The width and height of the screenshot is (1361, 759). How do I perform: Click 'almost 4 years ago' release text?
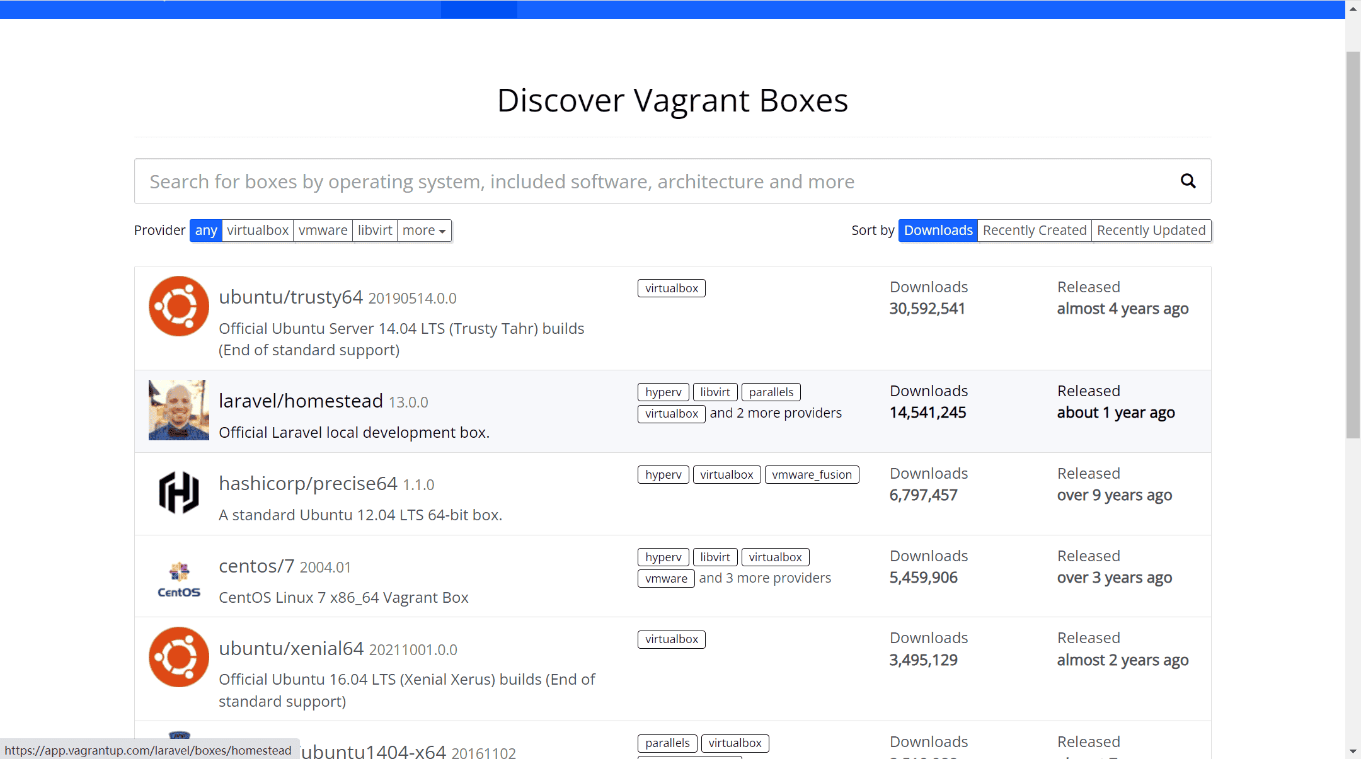[1123, 309]
